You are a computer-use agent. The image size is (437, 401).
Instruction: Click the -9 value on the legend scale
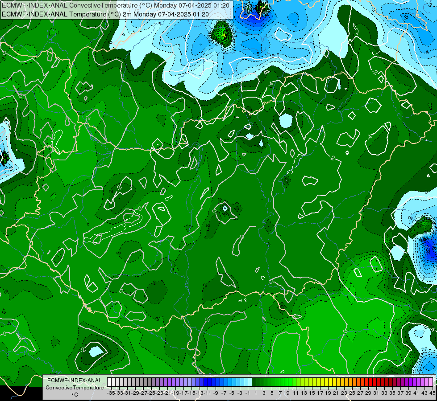pyautogui.click(x=216, y=393)
